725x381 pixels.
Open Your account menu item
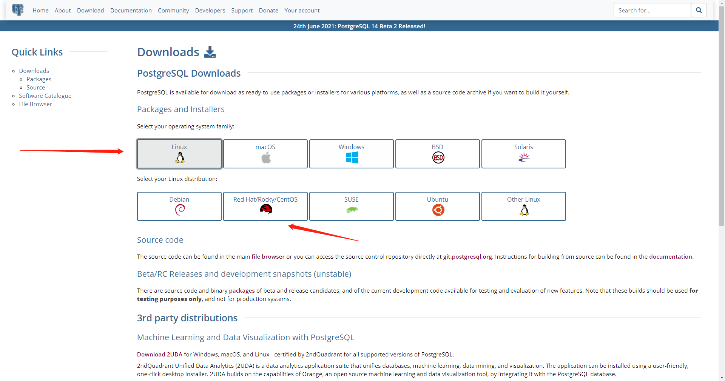[x=302, y=11]
